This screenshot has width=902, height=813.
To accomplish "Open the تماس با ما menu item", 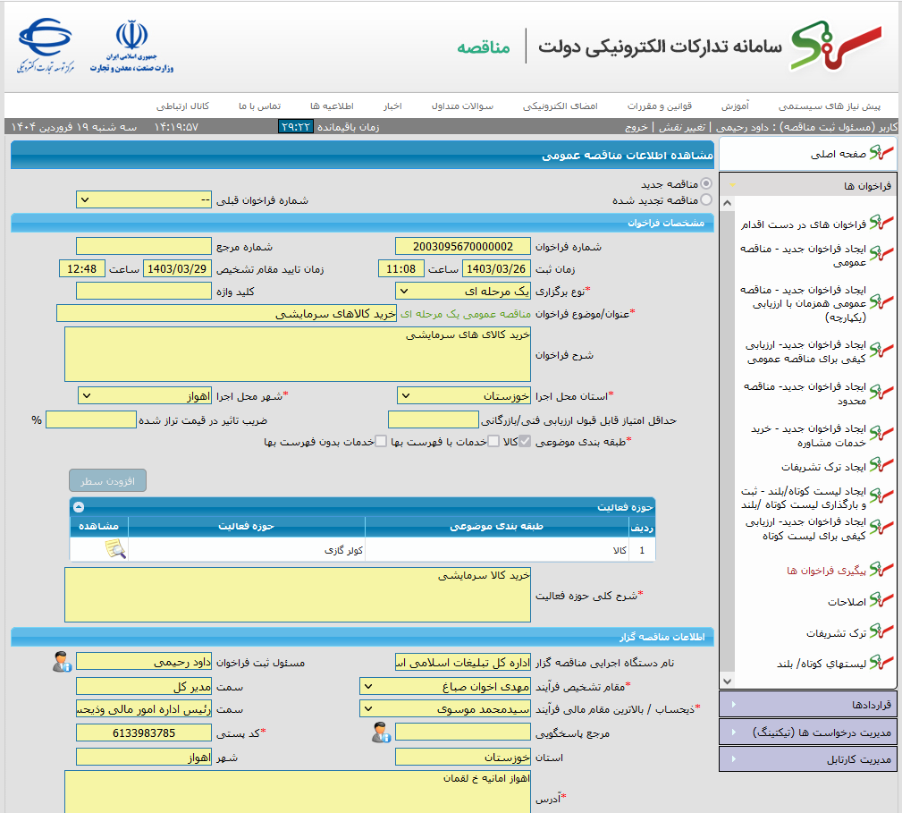I will pos(259,106).
